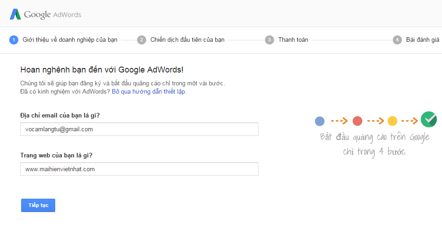
Task: Focus the email address input field
Action: [x=139, y=129]
